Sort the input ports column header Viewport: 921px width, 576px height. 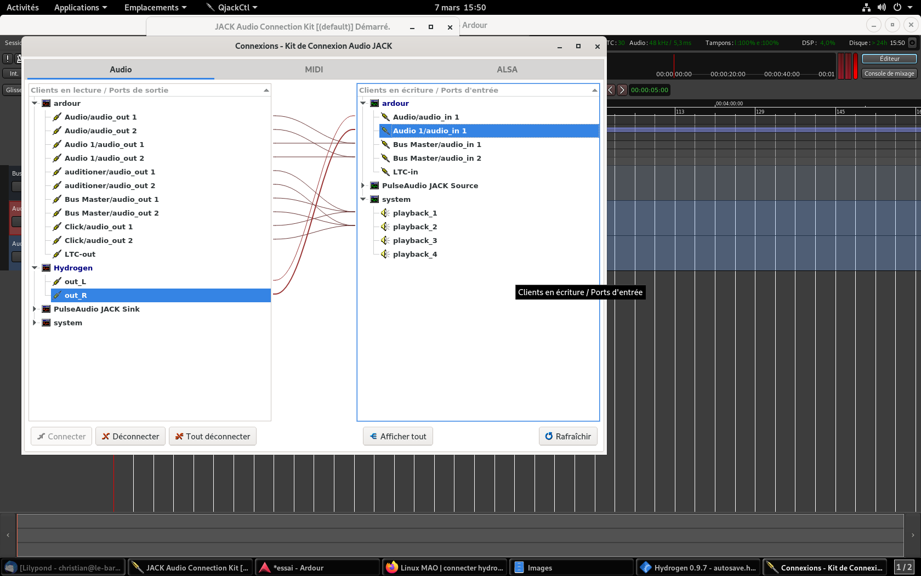478,90
